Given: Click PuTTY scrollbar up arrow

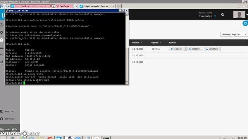Looking at the screenshot, I should click(x=127, y=14).
